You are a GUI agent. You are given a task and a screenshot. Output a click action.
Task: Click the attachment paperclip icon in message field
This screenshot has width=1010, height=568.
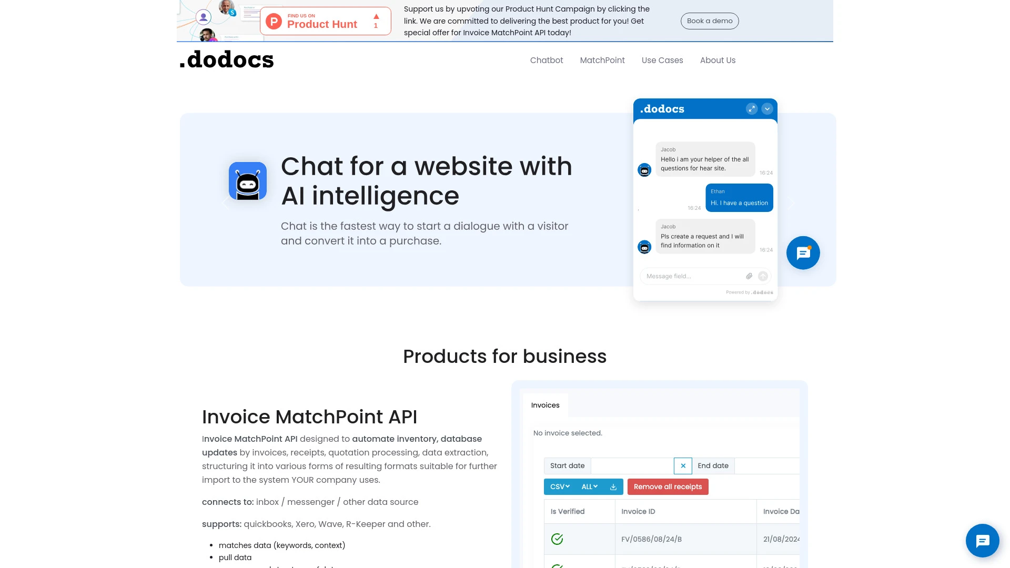[x=749, y=276]
